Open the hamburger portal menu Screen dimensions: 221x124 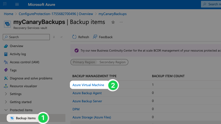[x=17, y=4]
